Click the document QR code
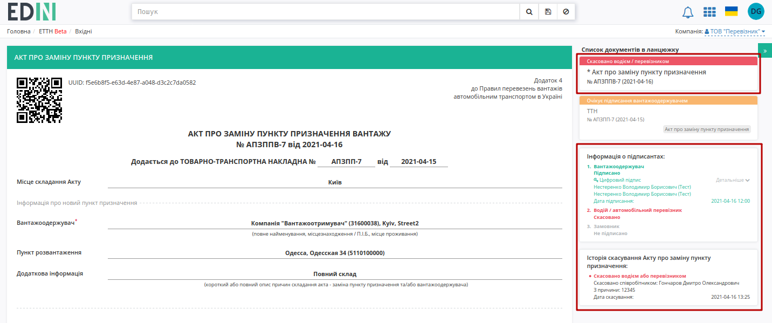 tap(39, 100)
